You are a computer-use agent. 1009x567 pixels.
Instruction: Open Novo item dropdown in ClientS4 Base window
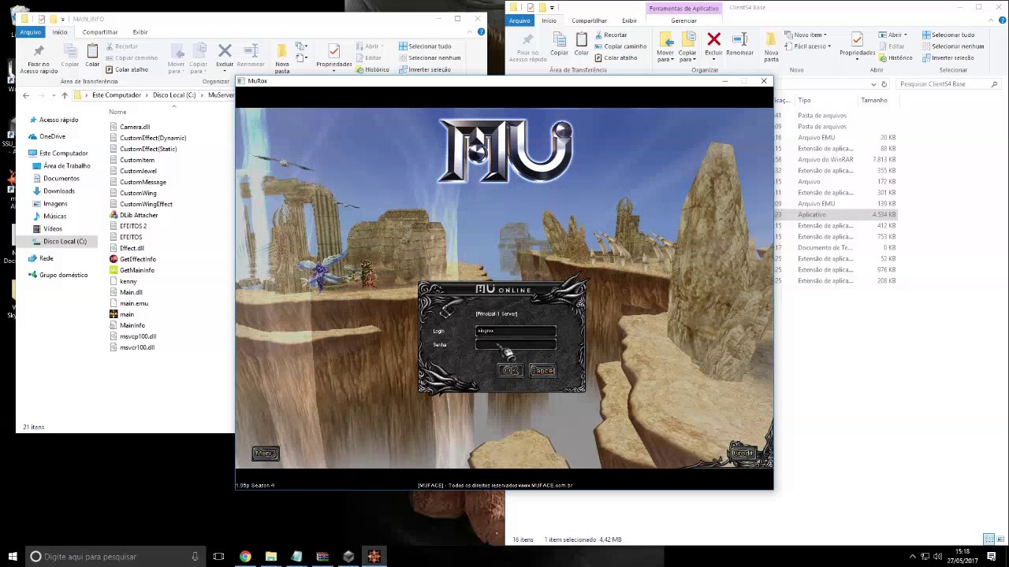click(806, 35)
